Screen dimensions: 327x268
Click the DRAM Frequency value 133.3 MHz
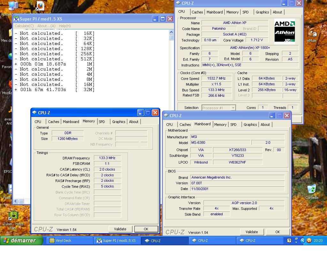click(107, 158)
